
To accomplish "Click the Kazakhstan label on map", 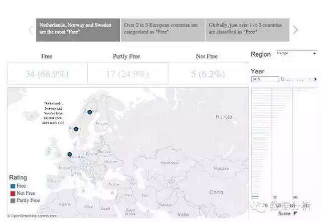I will click(170, 163).
